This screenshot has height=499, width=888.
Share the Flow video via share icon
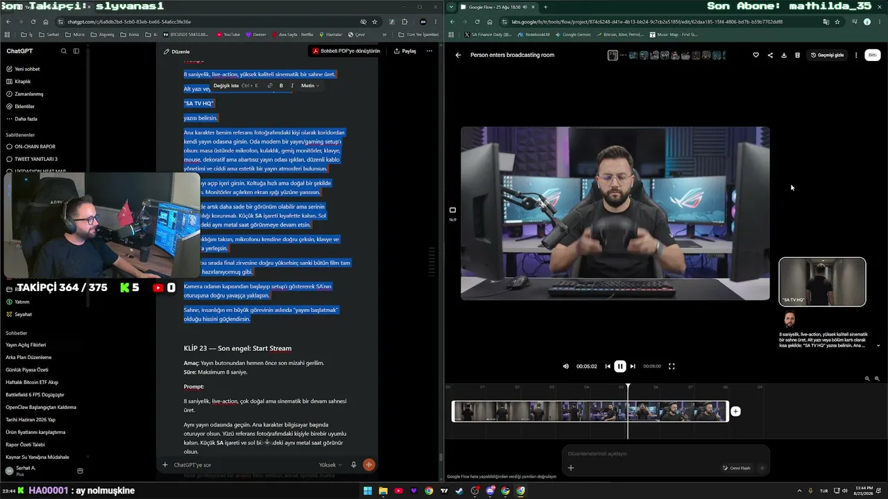pyautogui.click(x=770, y=55)
